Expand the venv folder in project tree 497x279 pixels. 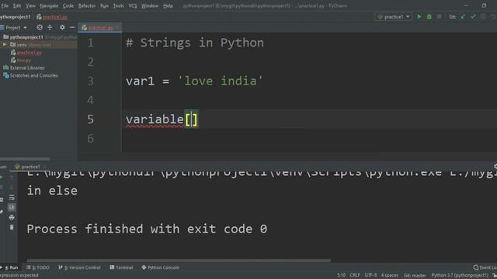point(5,45)
